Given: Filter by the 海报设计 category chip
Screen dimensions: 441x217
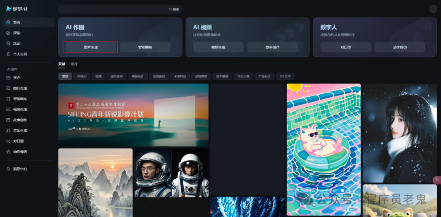Looking at the screenshot, I should point(138,76).
